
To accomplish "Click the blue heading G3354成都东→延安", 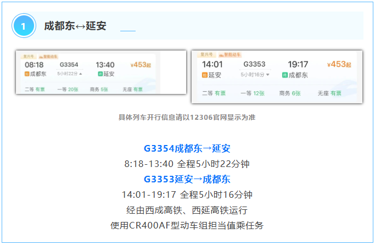I will (187, 148).
